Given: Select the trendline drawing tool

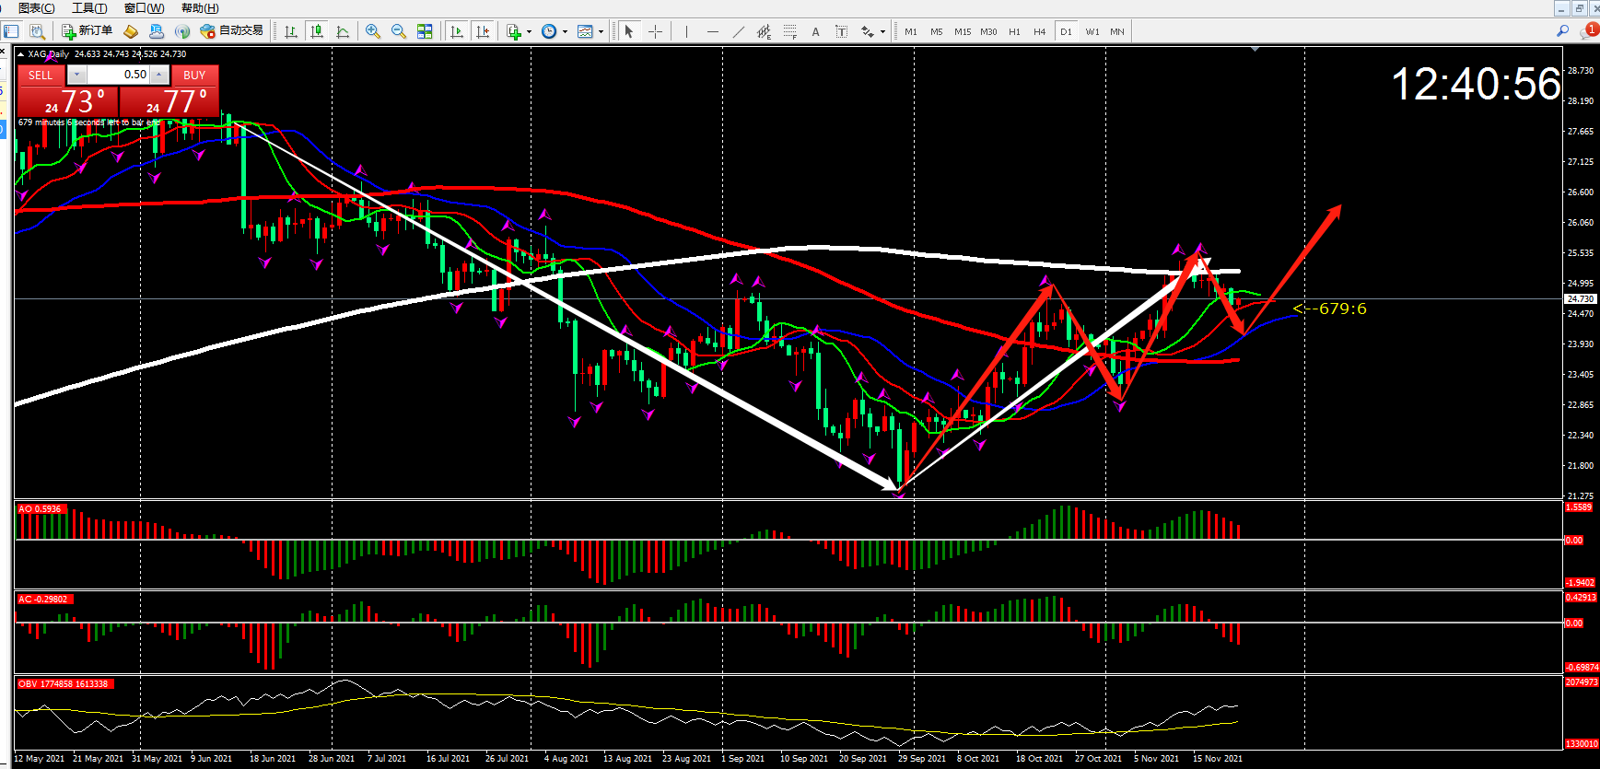Looking at the screenshot, I should (738, 31).
